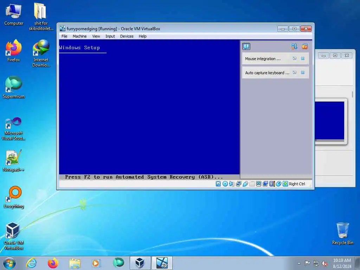Click the hard disk activity indicator in status bar

[x=218, y=184]
